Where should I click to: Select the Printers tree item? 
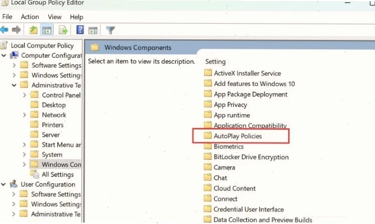(52, 125)
